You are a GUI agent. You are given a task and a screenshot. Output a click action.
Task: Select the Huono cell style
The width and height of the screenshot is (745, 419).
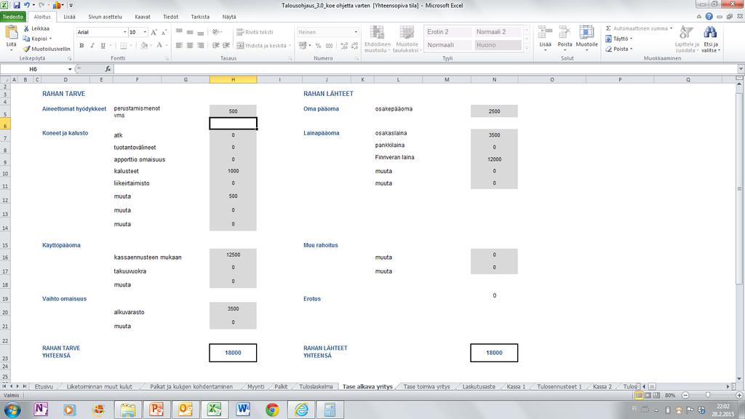click(498, 45)
